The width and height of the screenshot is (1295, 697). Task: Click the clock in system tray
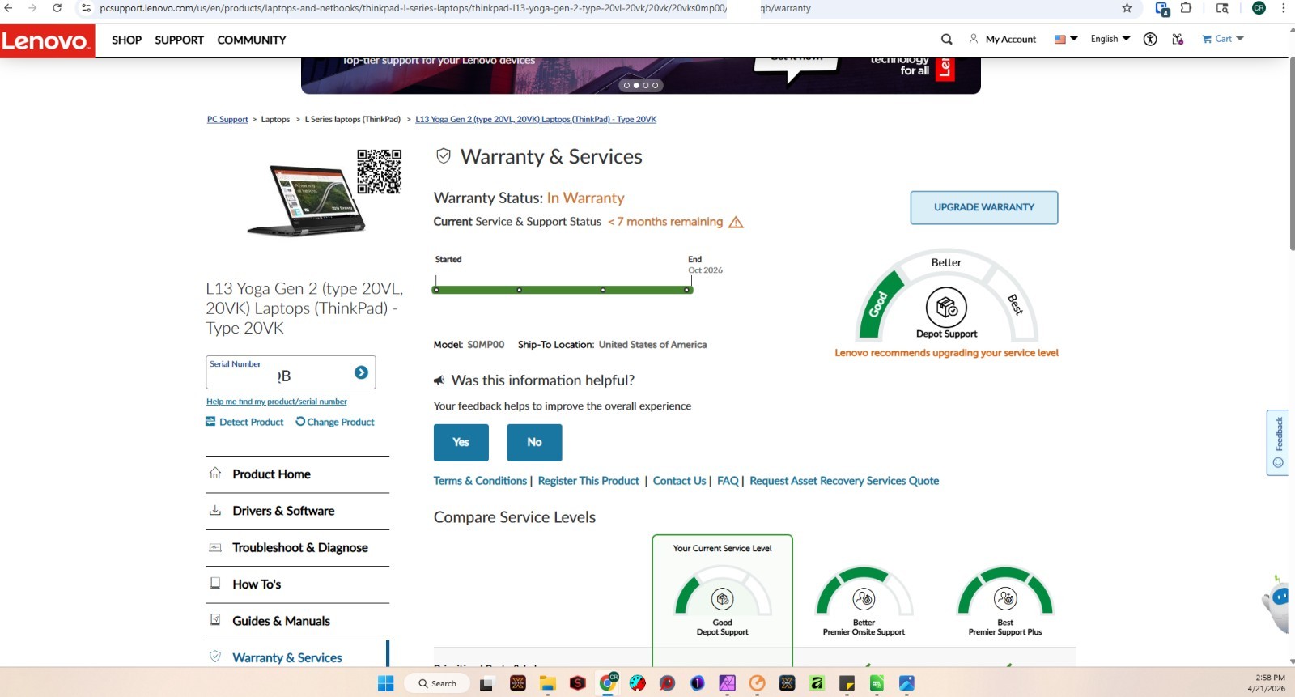pyautogui.click(x=1267, y=682)
